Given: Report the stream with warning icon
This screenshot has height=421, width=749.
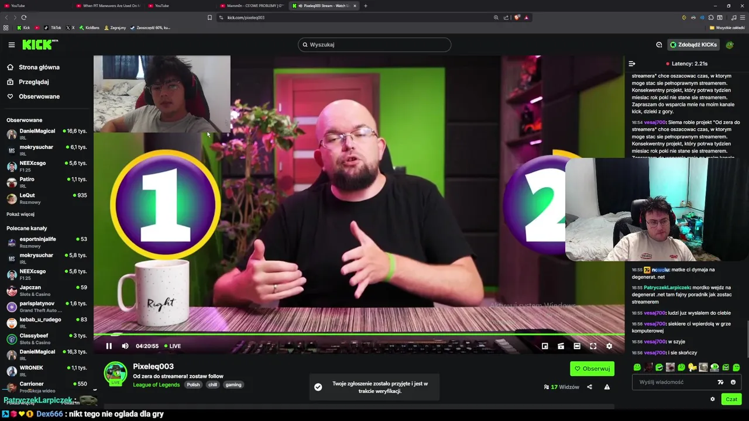Looking at the screenshot, I should tap(607, 387).
